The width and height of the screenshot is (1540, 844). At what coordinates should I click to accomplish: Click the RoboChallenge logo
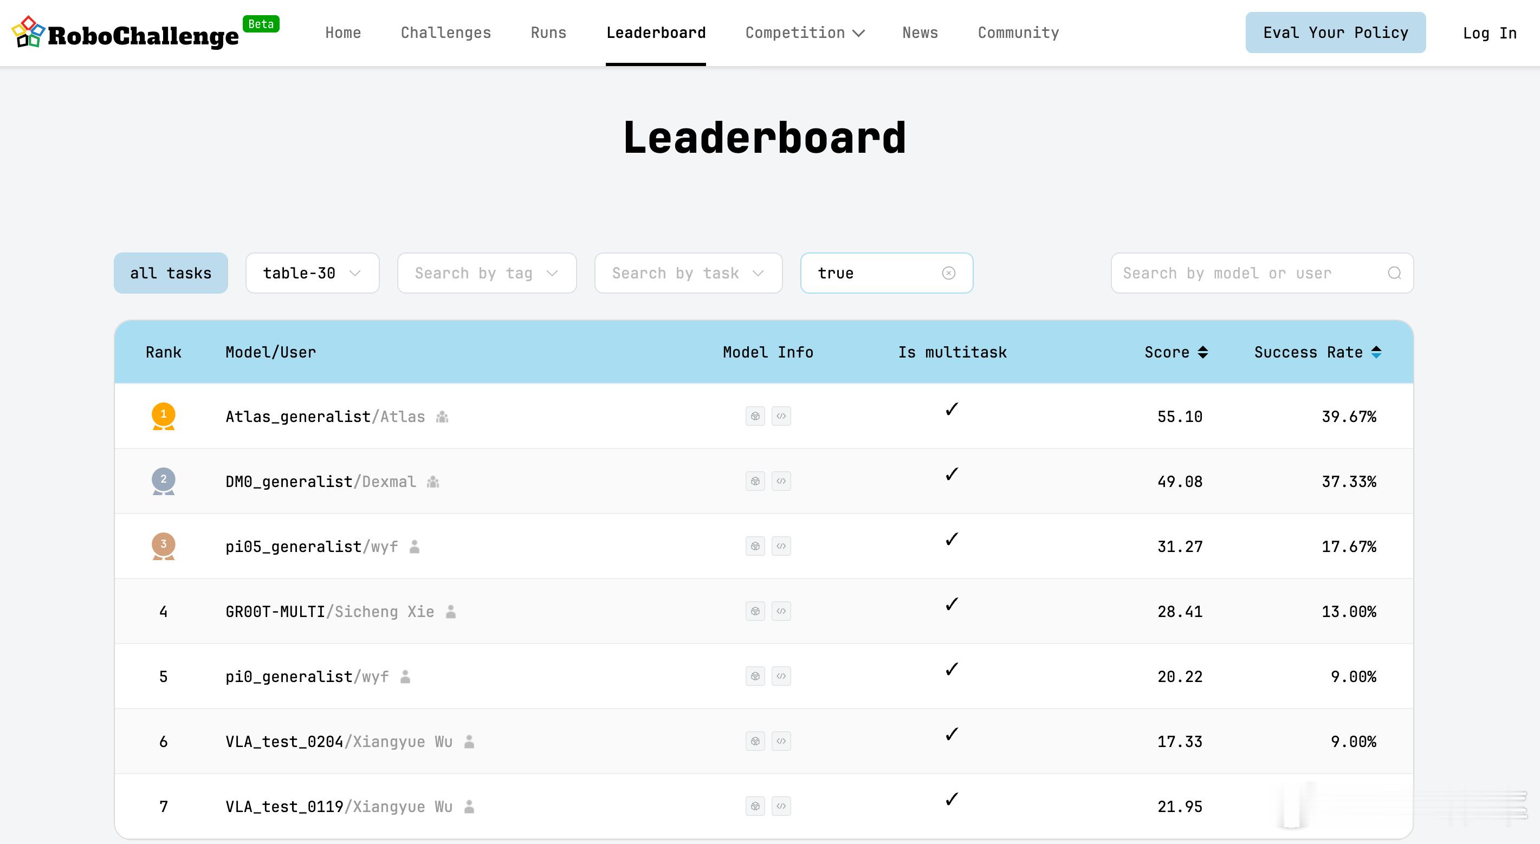[126, 33]
